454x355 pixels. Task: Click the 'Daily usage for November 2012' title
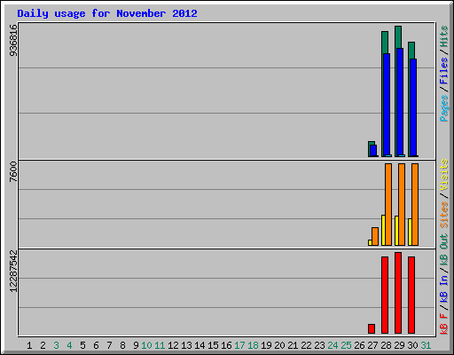tap(107, 14)
